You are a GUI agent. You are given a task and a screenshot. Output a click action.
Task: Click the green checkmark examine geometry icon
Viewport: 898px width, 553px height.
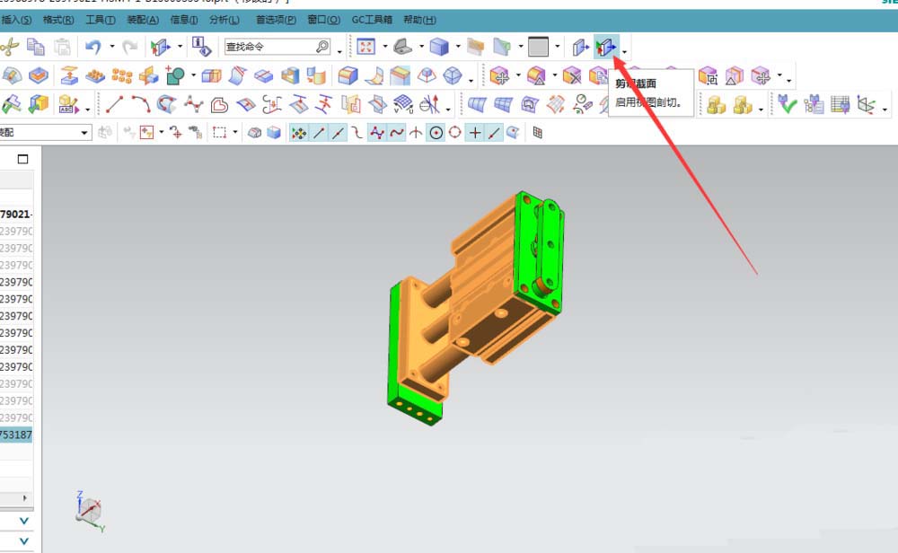(x=788, y=104)
